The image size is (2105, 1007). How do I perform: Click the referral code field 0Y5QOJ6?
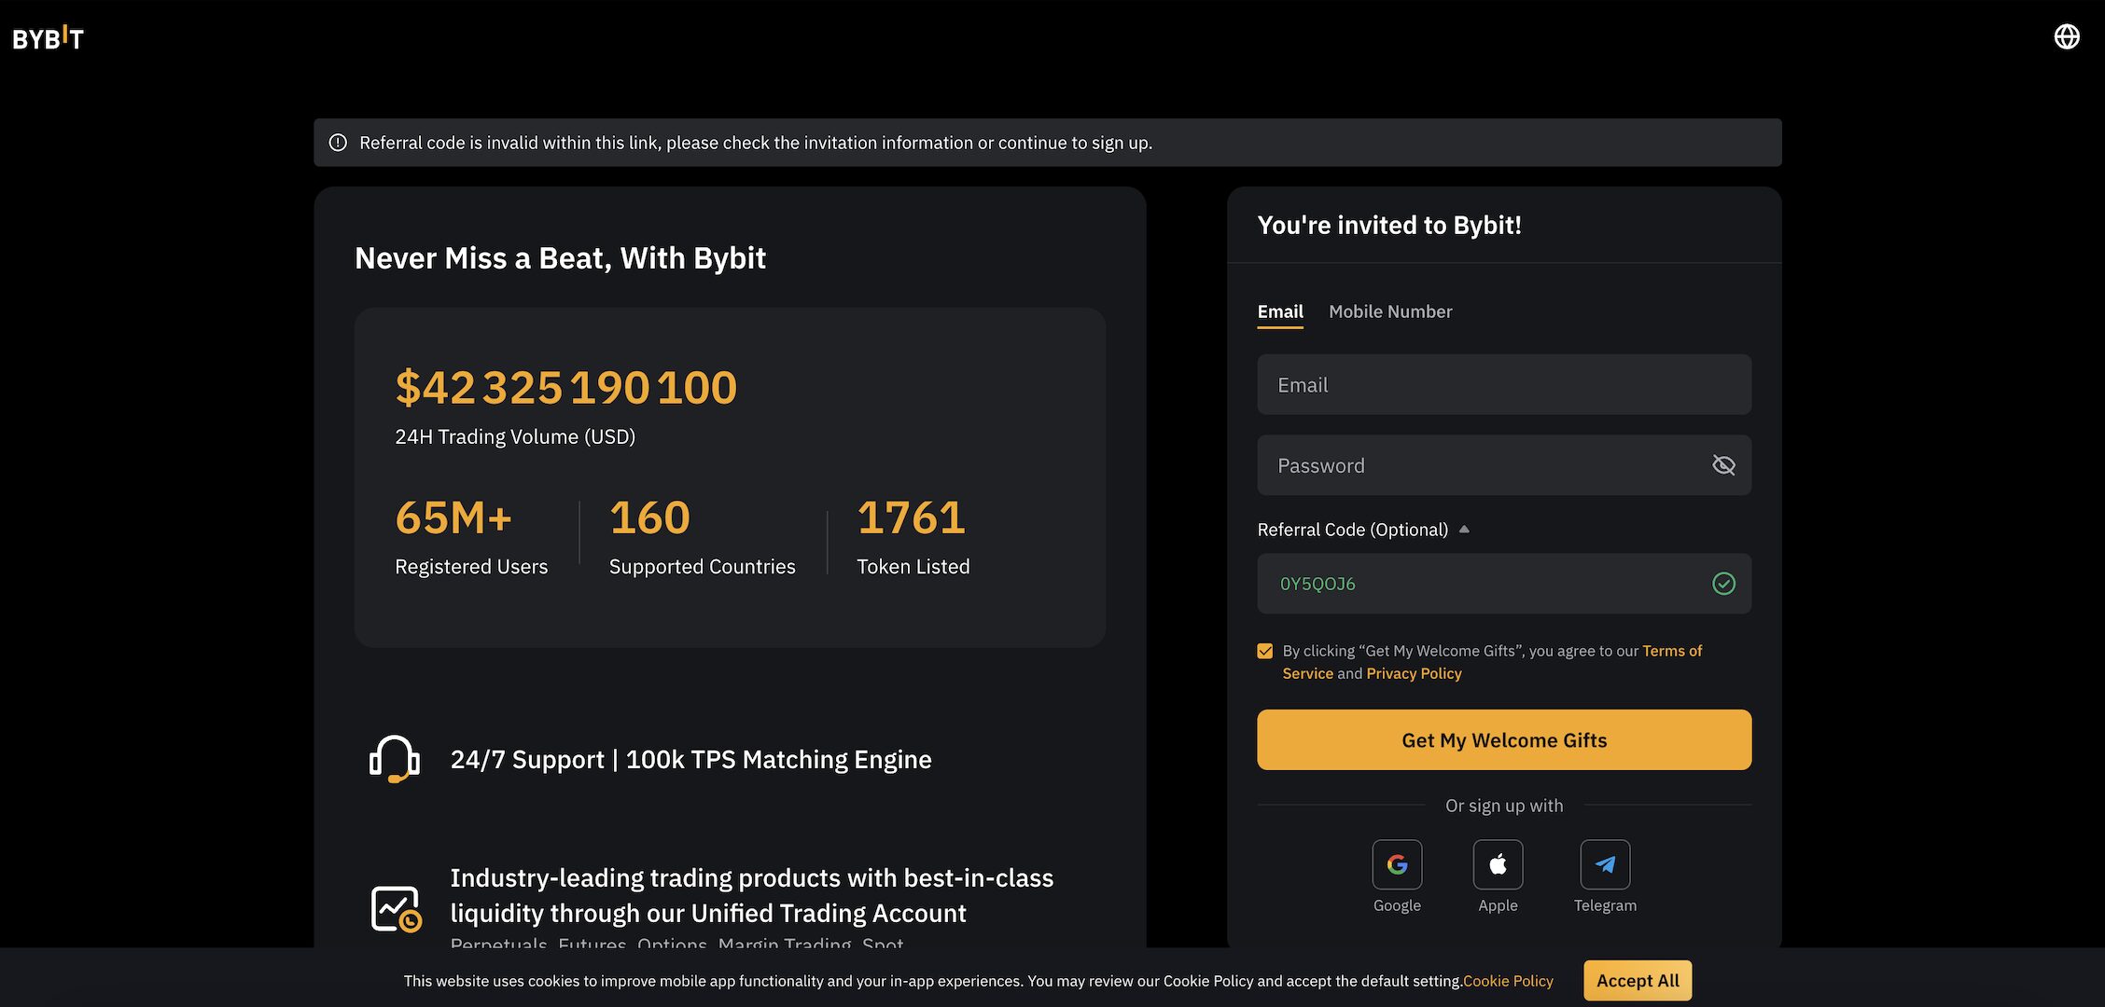1504,584
